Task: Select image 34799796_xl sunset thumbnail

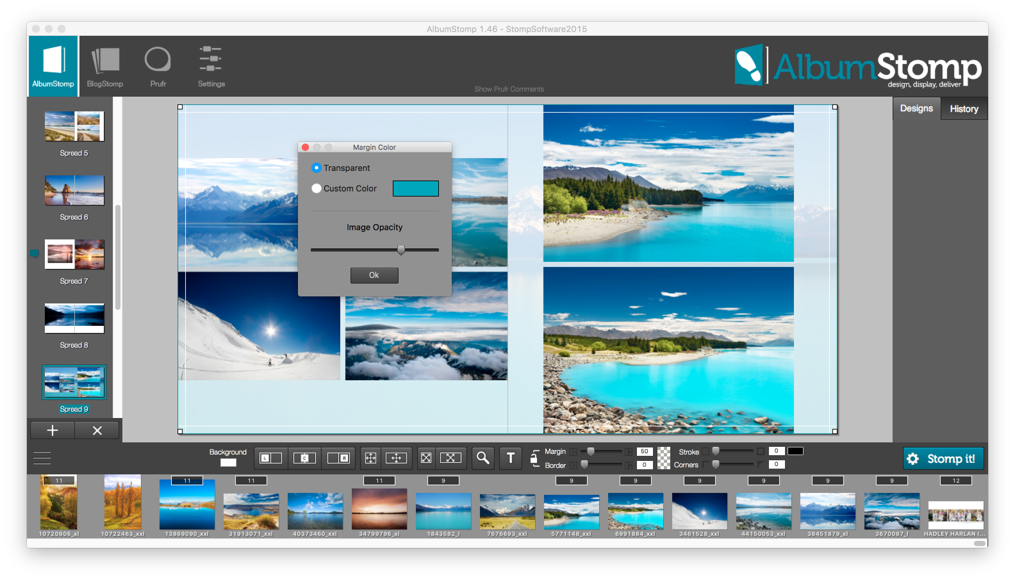Action: point(379,509)
